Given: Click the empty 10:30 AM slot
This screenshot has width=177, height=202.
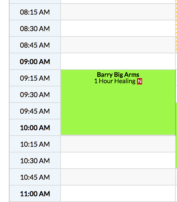Looking at the screenshot, I should coord(118,160).
